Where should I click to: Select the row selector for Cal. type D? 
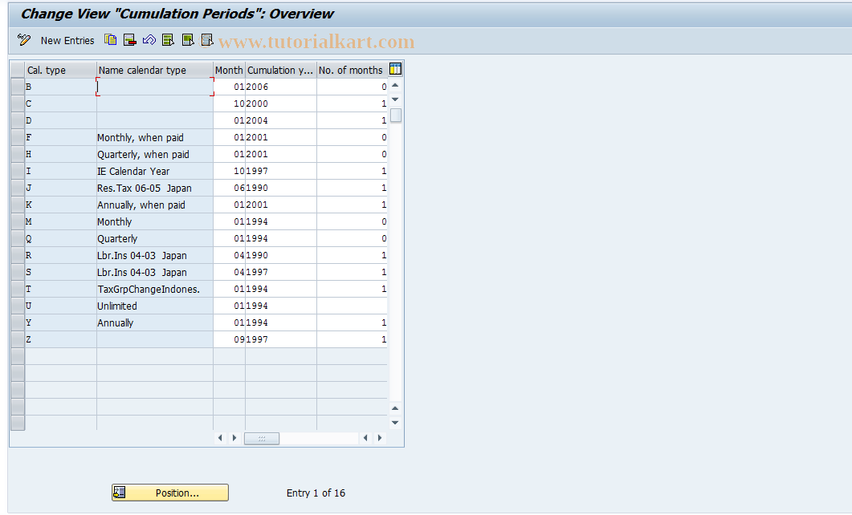(18, 120)
